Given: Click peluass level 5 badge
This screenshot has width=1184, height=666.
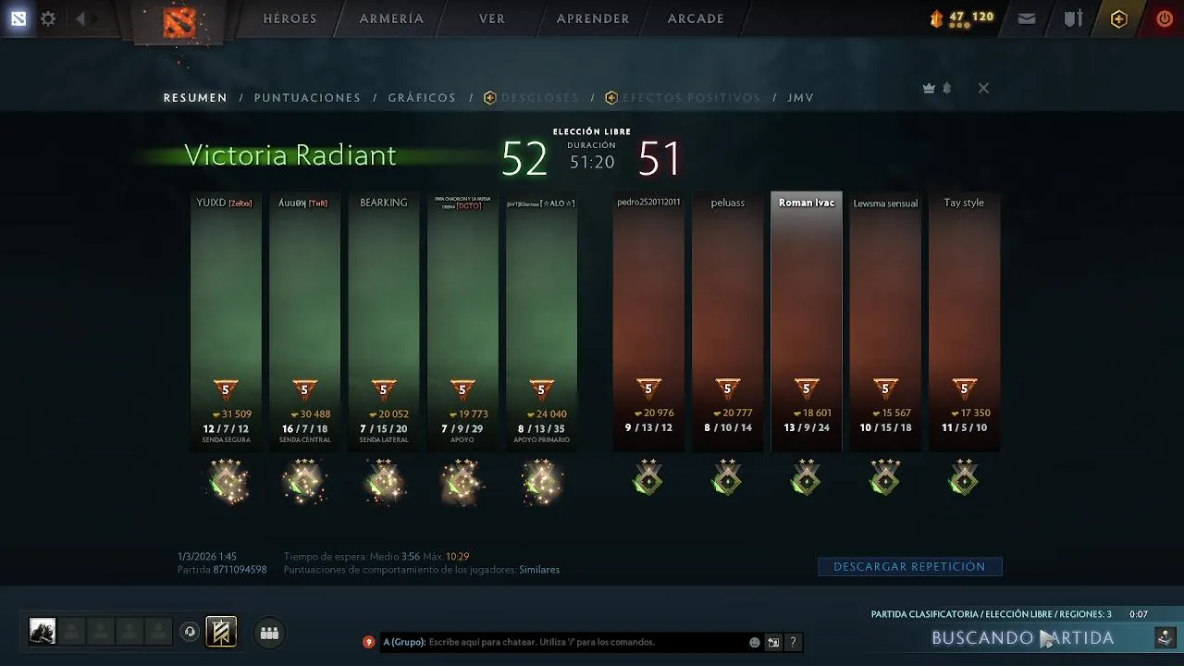Looking at the screenshot, I should [x=728, y=389].
